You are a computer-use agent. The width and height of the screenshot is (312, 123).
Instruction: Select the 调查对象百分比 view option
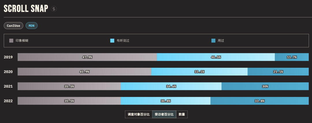(139, 114)
